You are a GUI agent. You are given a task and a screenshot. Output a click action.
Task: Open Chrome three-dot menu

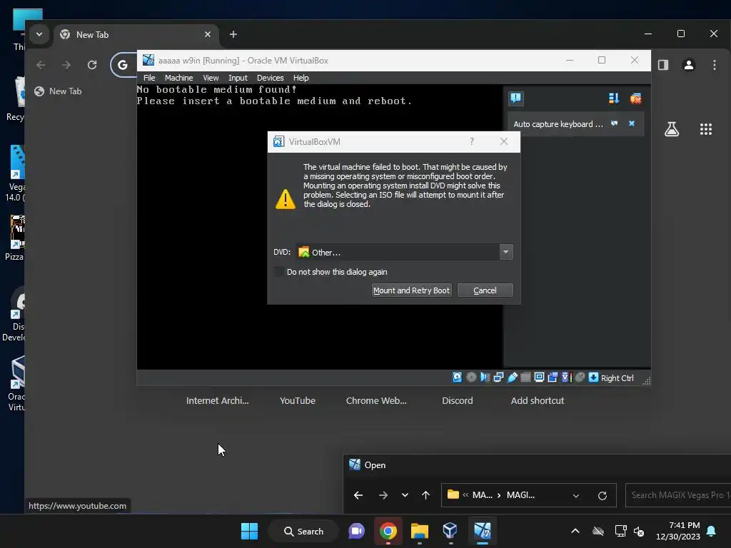(714, 65)
